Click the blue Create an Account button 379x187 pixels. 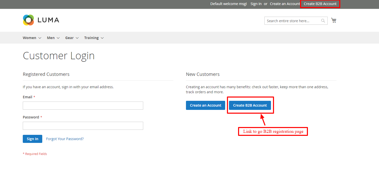[x=205, y=105]
